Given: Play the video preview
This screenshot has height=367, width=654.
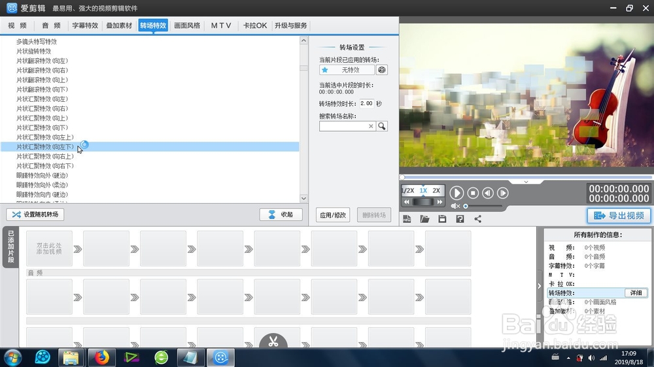Looking at the screenshot, I should click(456, 193).
